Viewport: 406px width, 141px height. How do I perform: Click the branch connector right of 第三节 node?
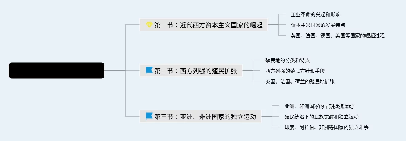click(267, 116)
